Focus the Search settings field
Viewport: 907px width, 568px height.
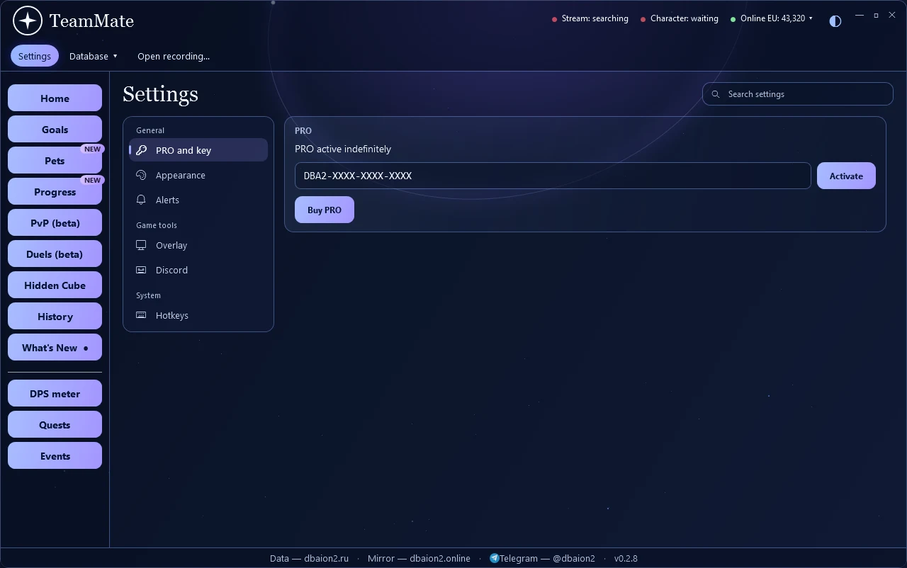coord(798,94)
